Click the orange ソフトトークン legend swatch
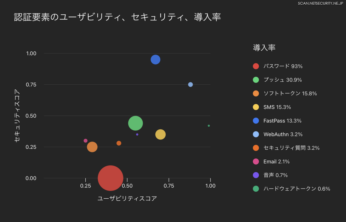The image size is (346, 222). (x=256, y=93)
